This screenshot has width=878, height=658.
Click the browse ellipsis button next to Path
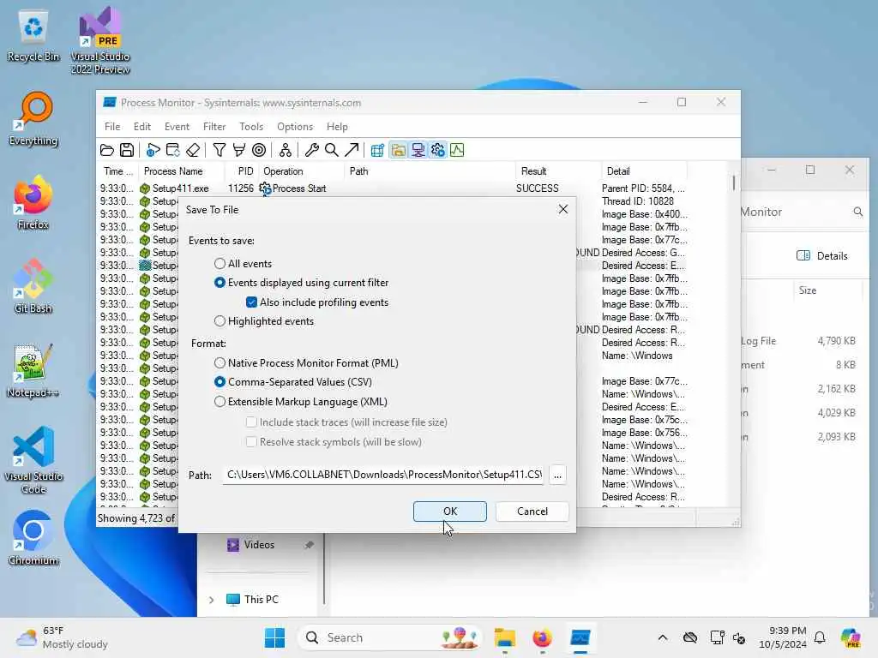pyautogui.click(x=557, y=475)
